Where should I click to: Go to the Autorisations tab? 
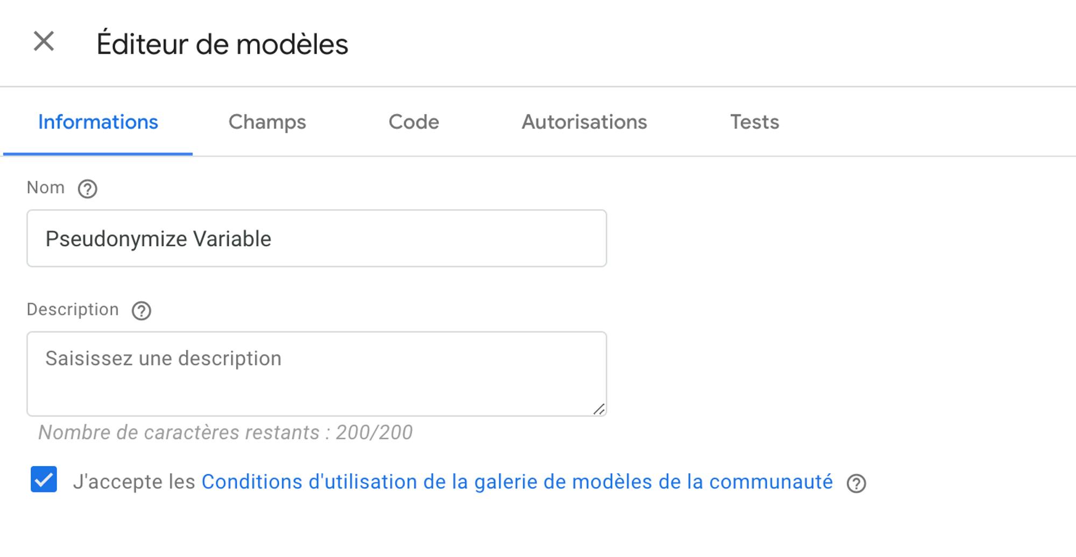pos(584,122)
